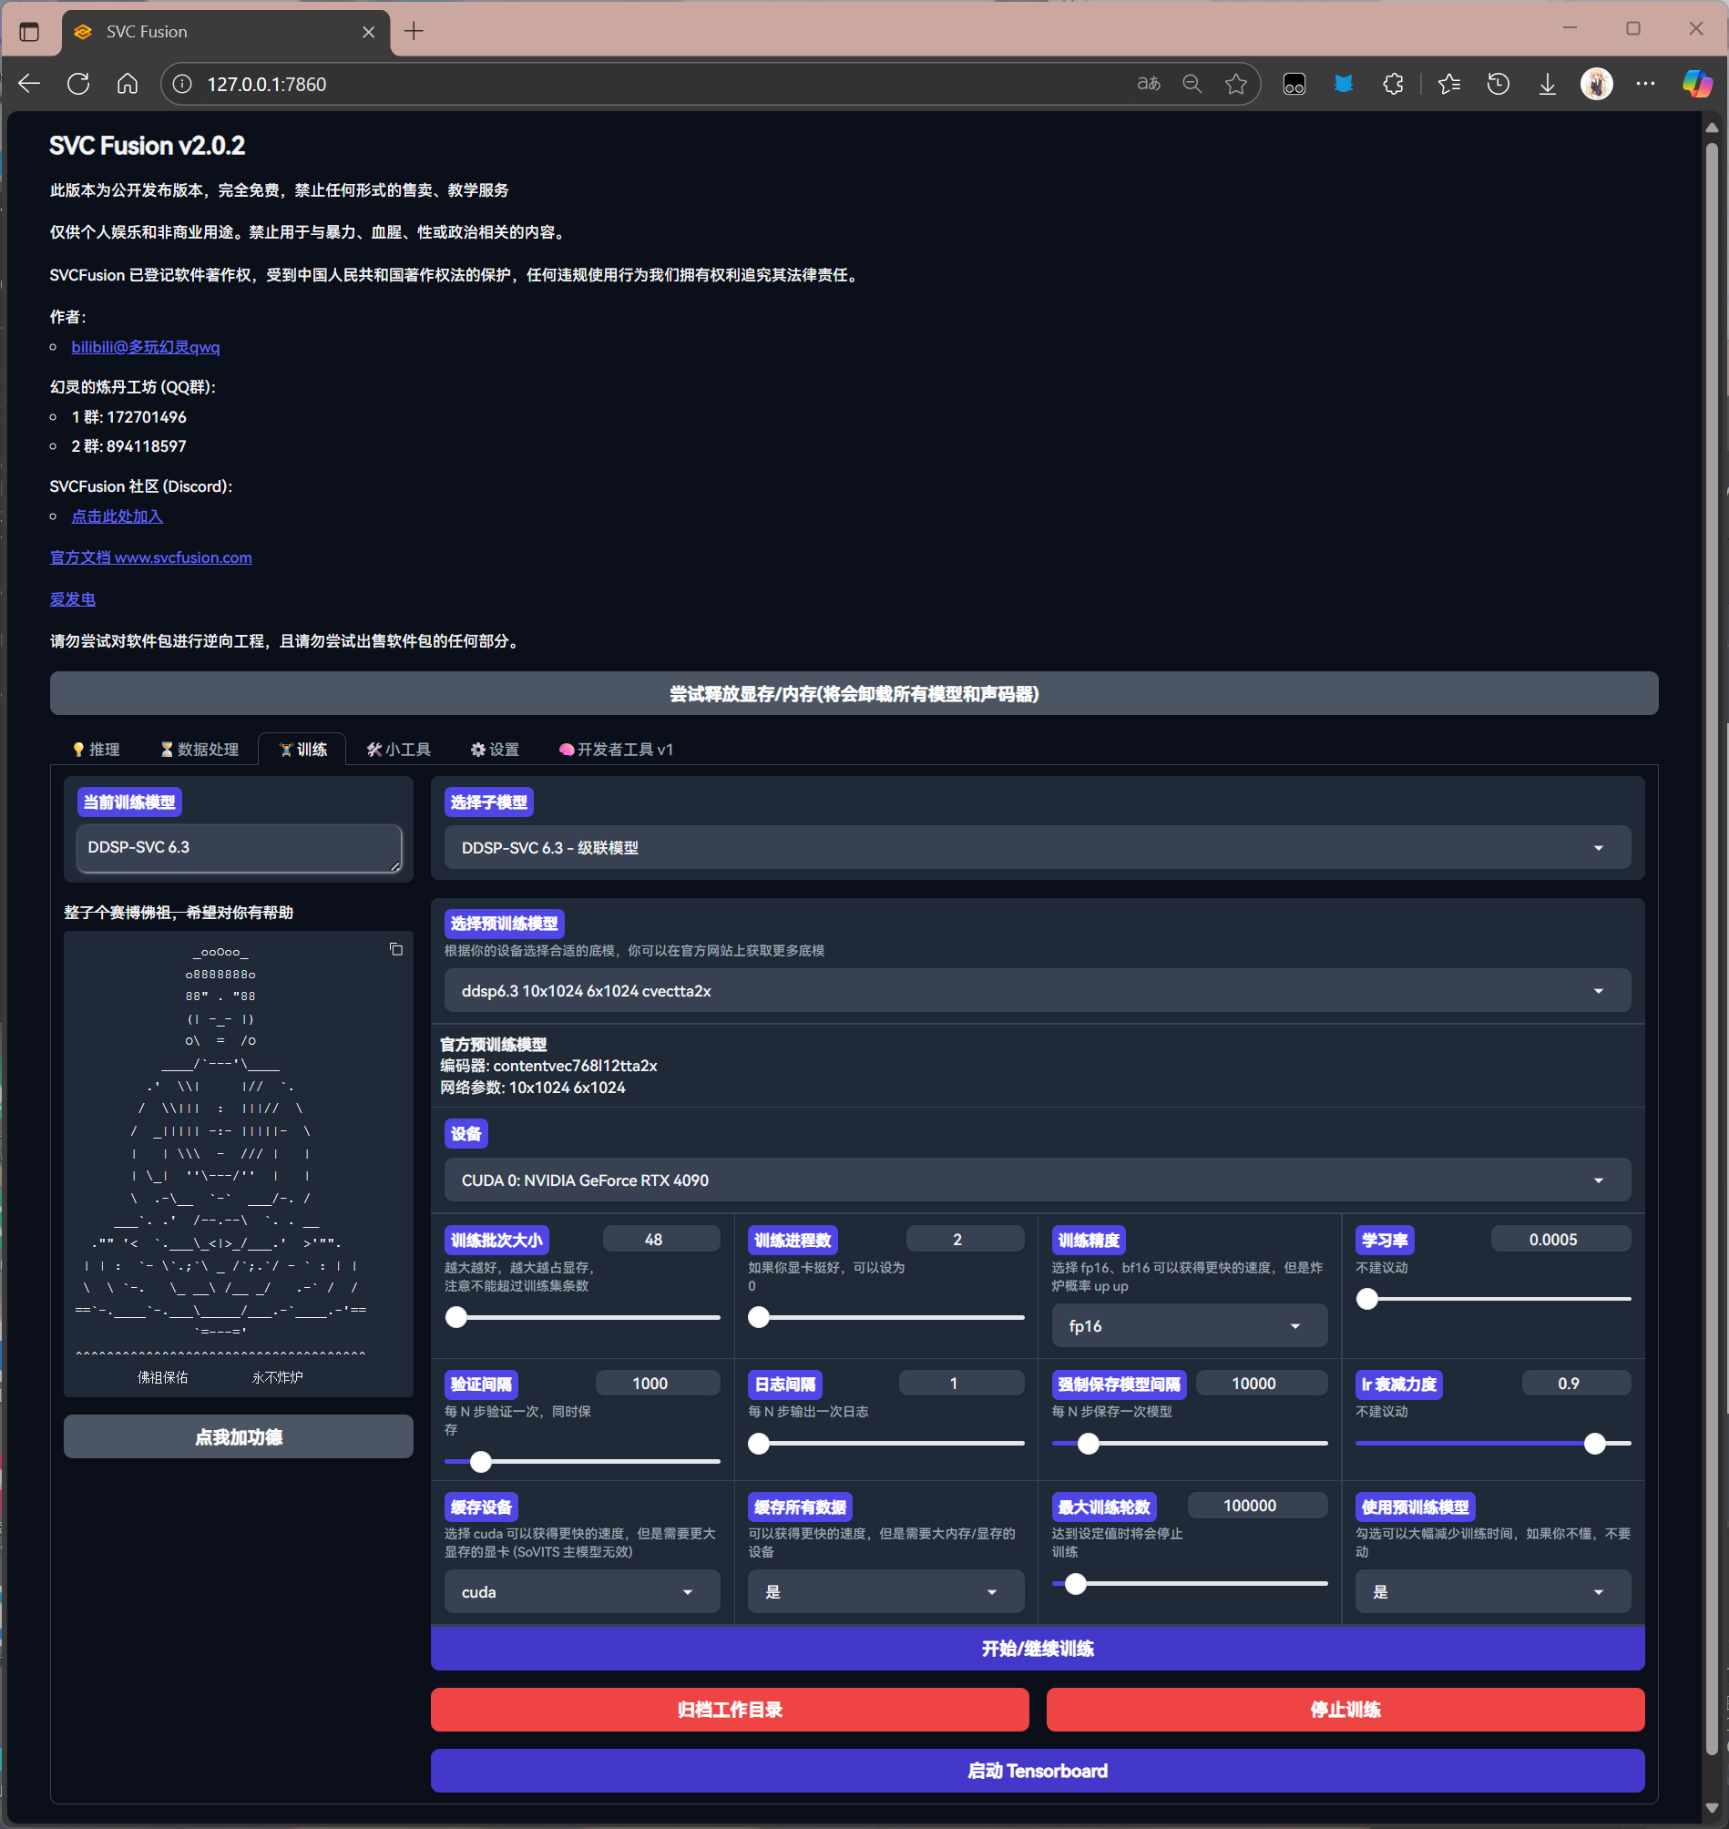Open the browser extensions puzzle icon
Image resolution: width=1729 pixels, height=1829 pixels.
tap(1393, 84)
